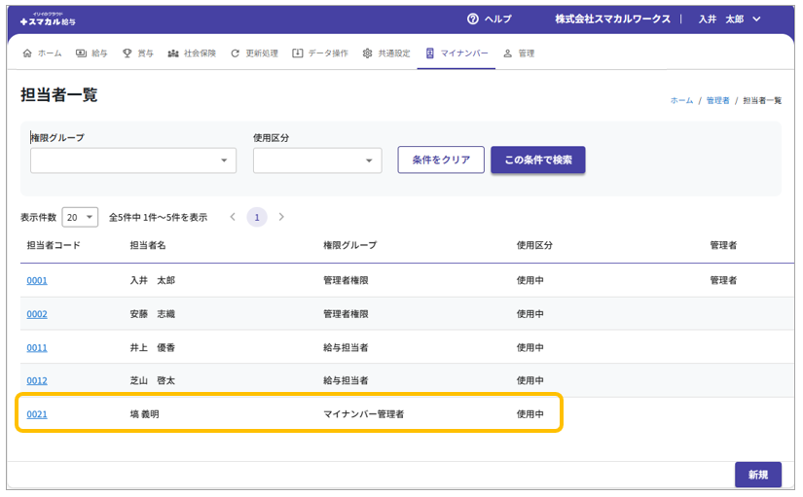Click the Help question mark icon
The width and height of the screenshot is (803, 497).
pyautogui.click(x=473, y=18)
